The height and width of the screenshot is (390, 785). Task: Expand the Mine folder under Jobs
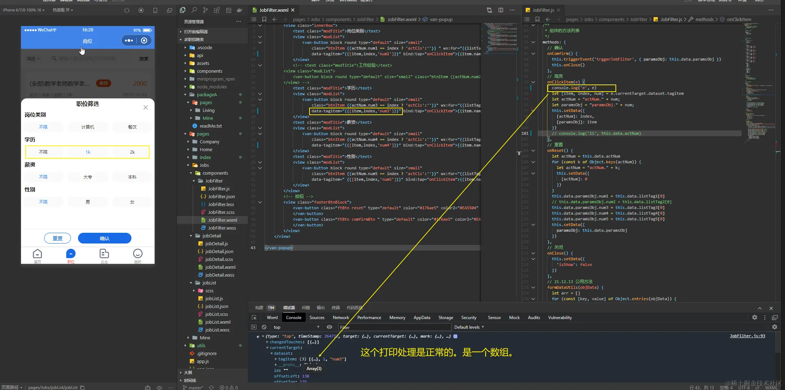point(204,338)
